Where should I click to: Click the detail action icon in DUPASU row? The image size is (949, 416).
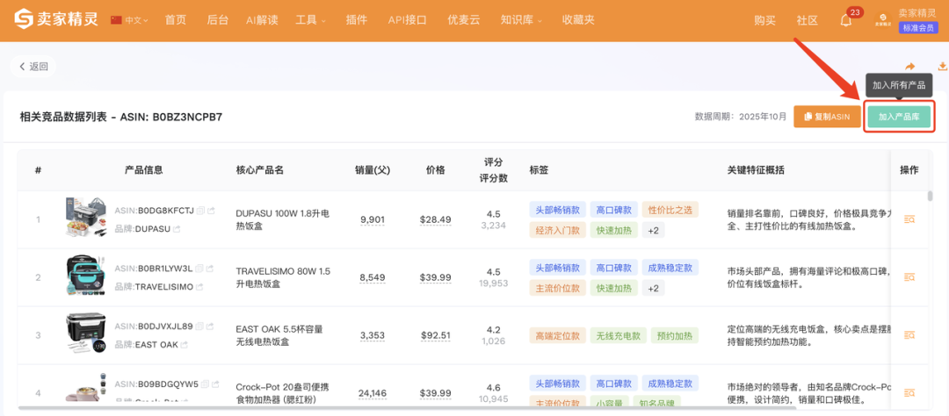(909, 219)
